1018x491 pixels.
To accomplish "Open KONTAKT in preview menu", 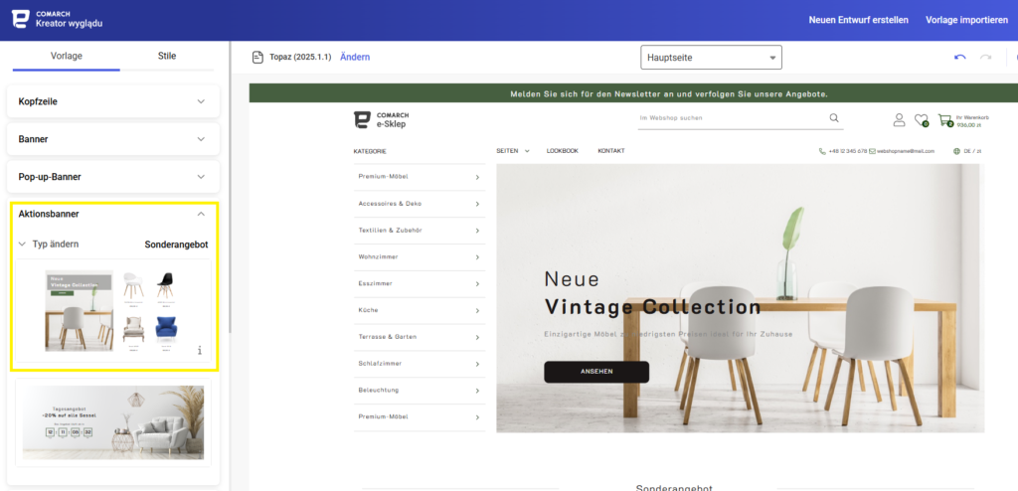I will pos(611,151).
